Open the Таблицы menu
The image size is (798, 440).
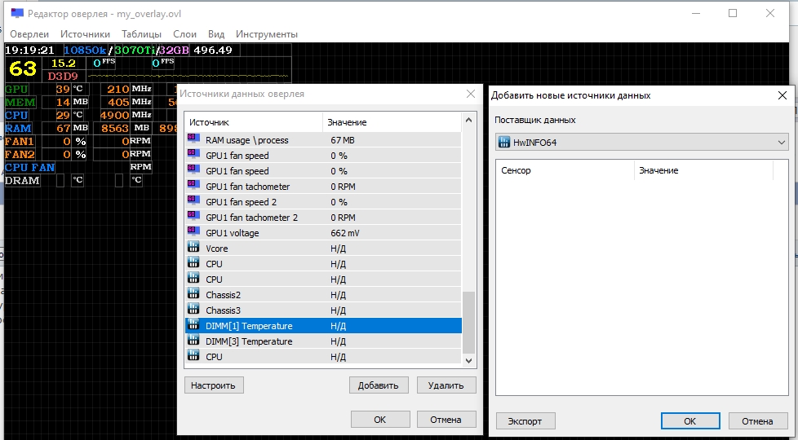coord(141,34)
